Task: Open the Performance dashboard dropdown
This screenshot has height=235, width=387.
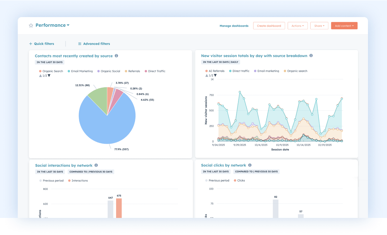Action: (68, 25)
